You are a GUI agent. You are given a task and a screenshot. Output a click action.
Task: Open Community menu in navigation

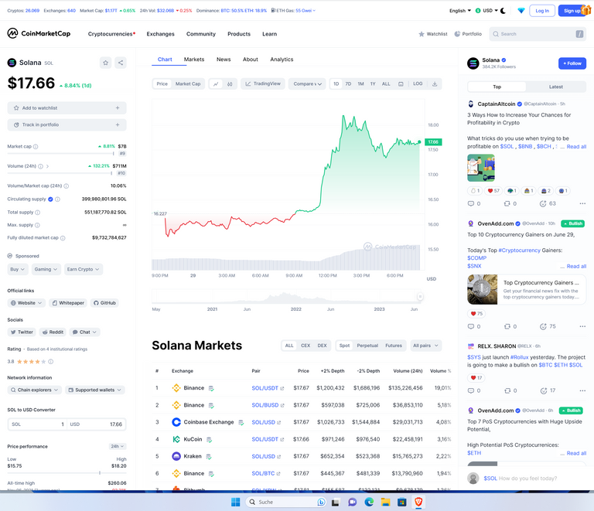tap(201, 34)
